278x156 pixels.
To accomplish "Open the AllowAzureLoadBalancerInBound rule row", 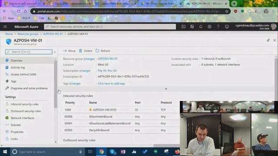I will click(121, 123).
